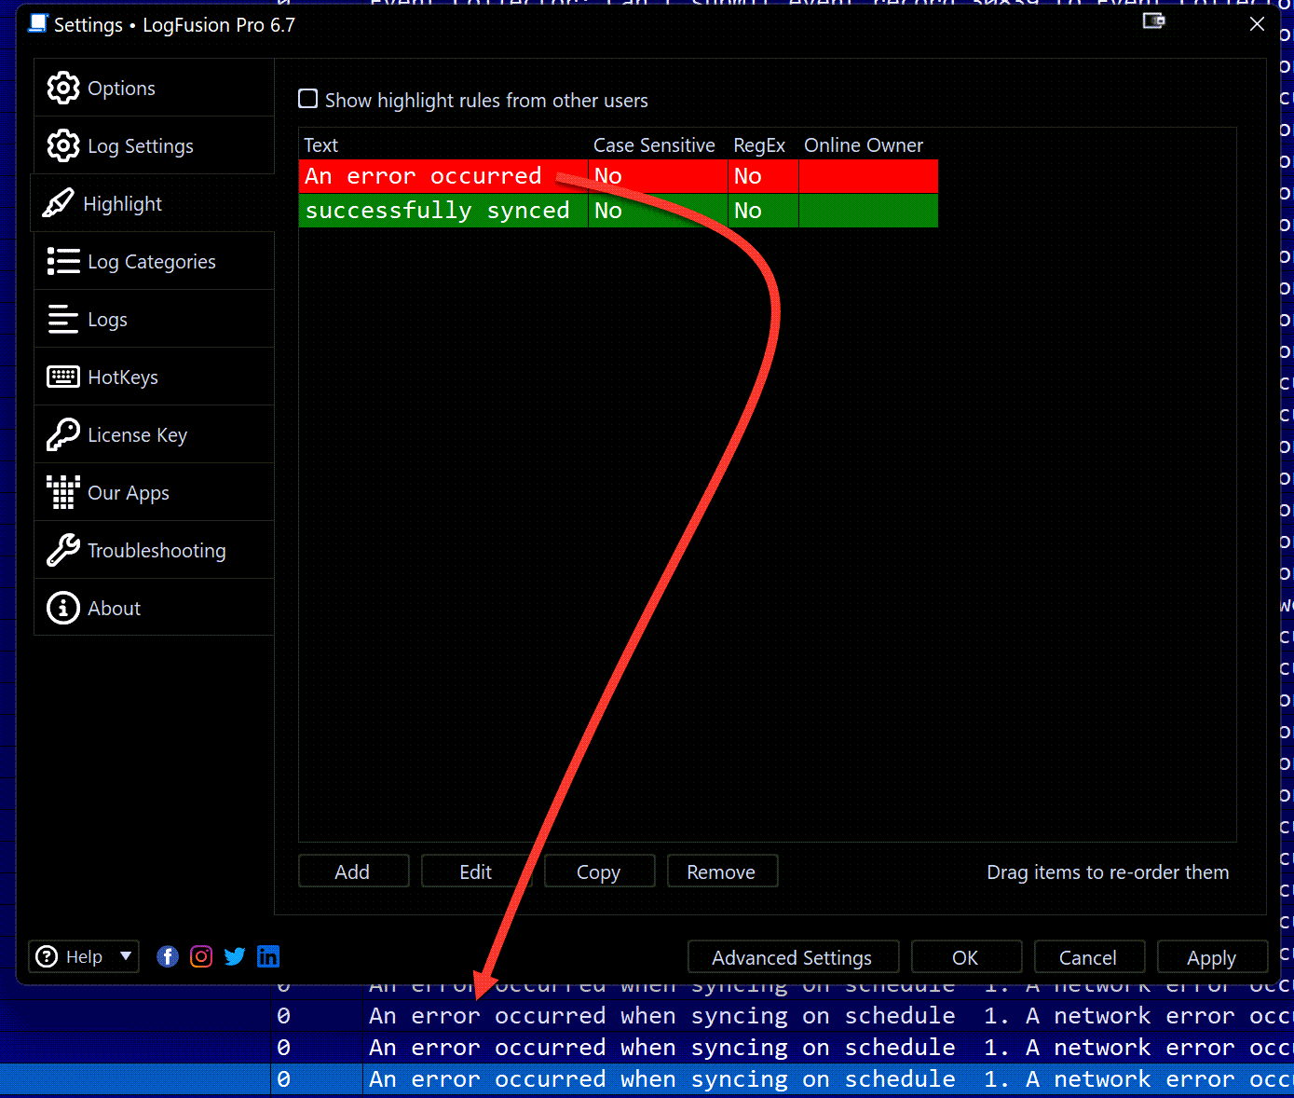Click the wrench icon for Troubleshooting
The width and height of the screenshot is (1294, 1098).
coord(63,551)
